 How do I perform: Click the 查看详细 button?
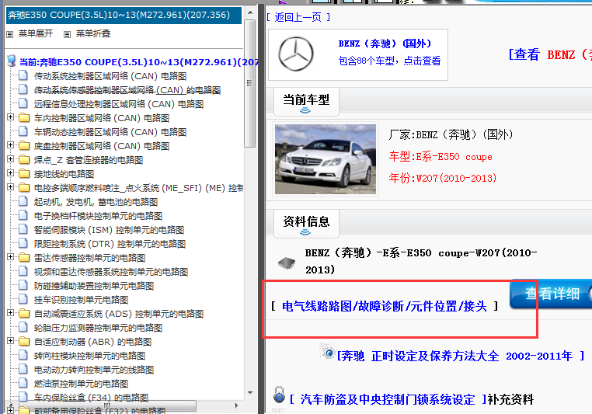click(x=551, y=294)
